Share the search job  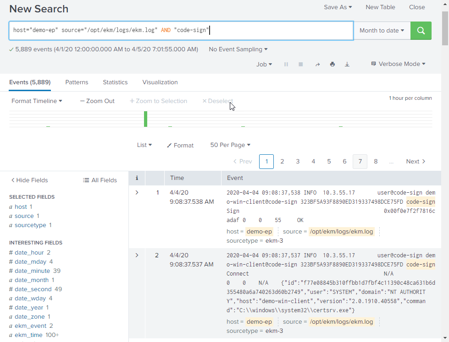(317, 65)
